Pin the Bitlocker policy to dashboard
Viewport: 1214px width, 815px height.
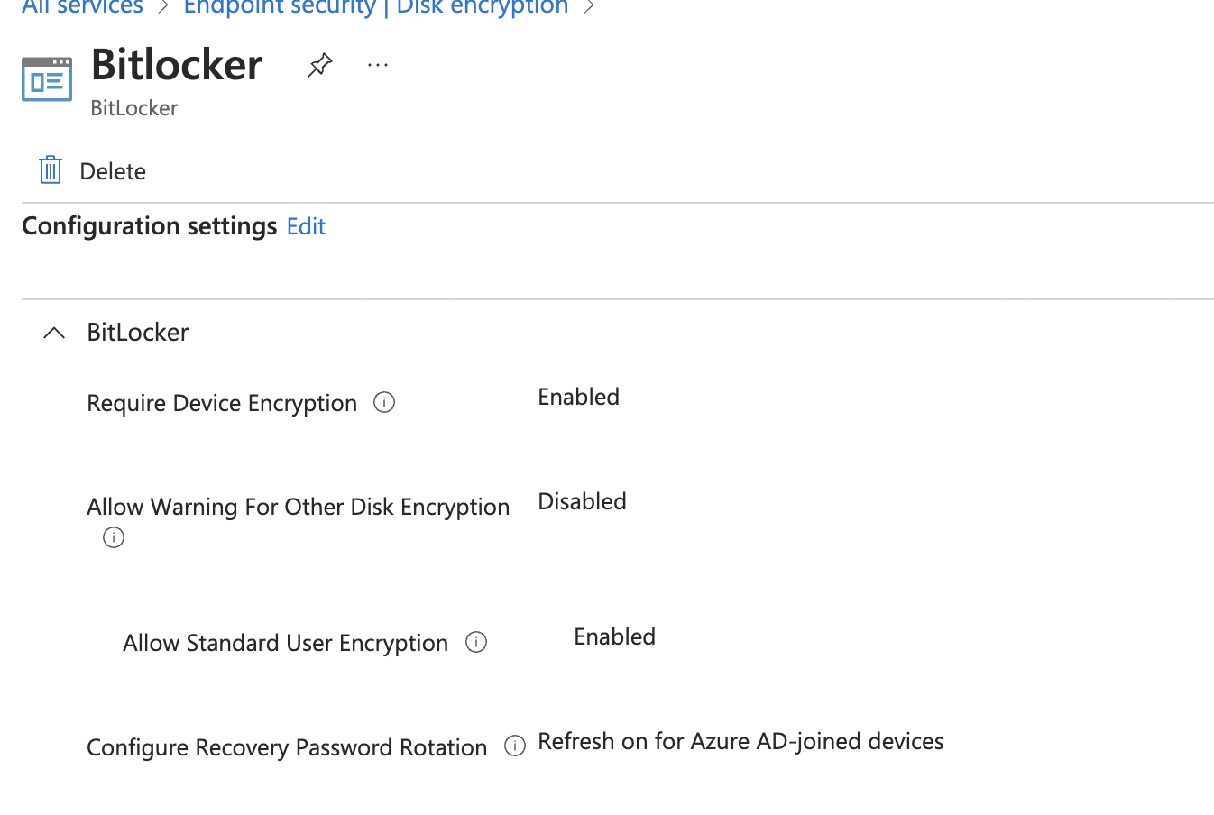[320, 65]
